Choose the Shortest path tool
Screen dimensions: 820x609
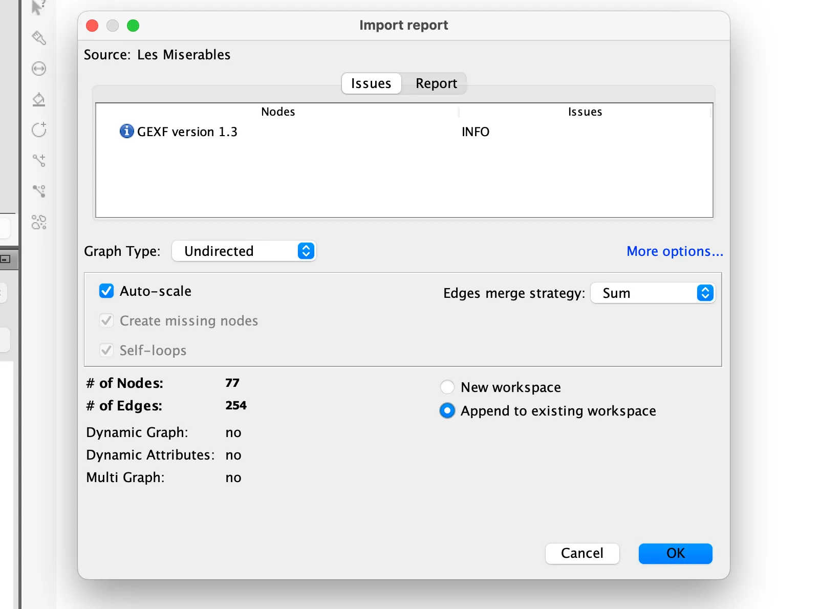point(39,191)
